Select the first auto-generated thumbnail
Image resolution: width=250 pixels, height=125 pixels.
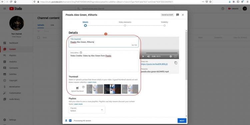click(x=95, y=89)
